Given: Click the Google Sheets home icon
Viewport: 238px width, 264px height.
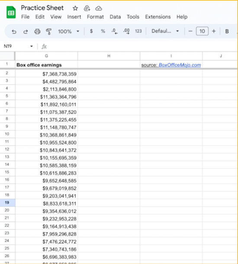Looking at the screenshot, I should click(11, 12).
